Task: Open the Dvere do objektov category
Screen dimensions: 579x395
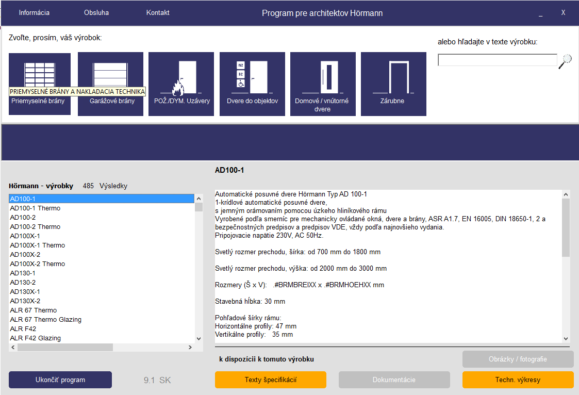Action: [x=252, y=84]
